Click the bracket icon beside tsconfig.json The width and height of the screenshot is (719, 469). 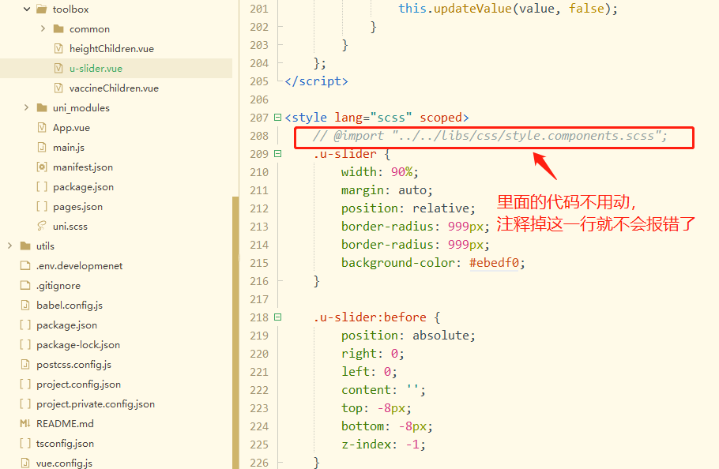tap(24, 443)
